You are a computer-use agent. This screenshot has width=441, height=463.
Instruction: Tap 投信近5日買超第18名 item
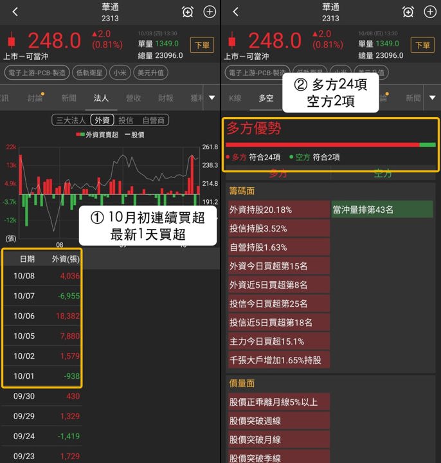click(x=278, y=322)
